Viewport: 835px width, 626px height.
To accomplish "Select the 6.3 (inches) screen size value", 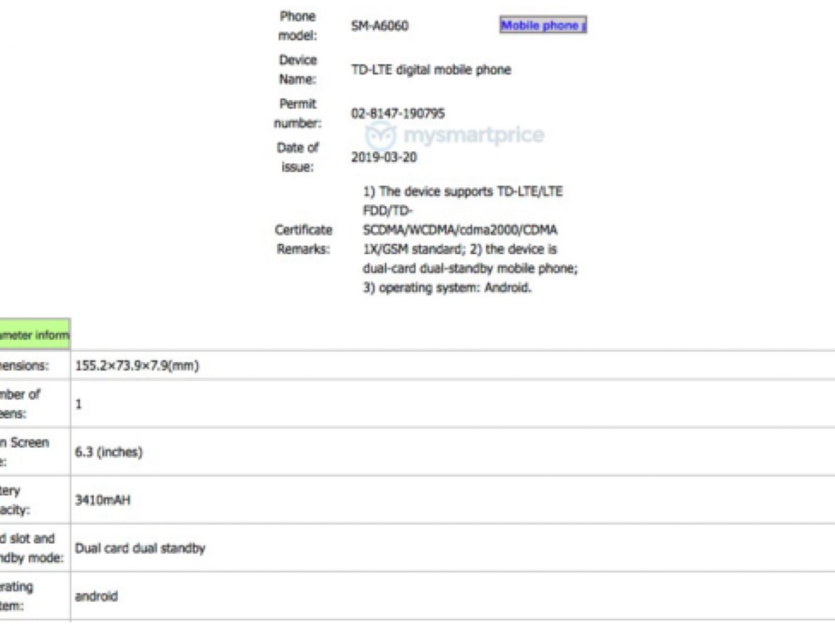I will tap(109, 452).
